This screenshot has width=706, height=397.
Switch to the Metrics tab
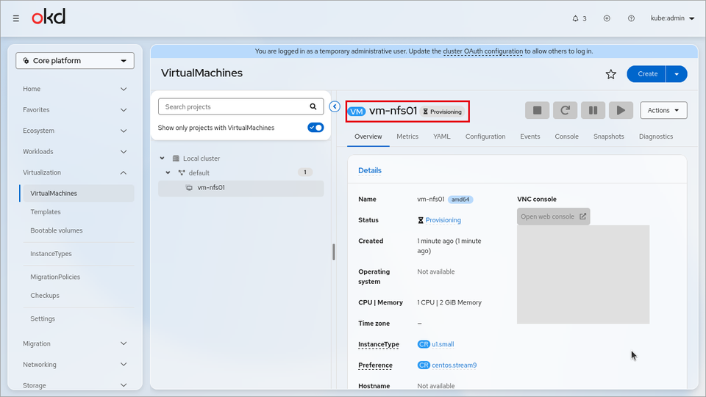pyautogui.click(x=407, y=136)
